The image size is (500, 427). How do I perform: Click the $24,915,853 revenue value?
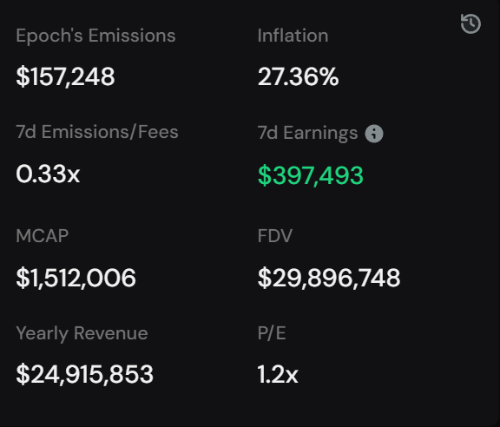(85, 374)
